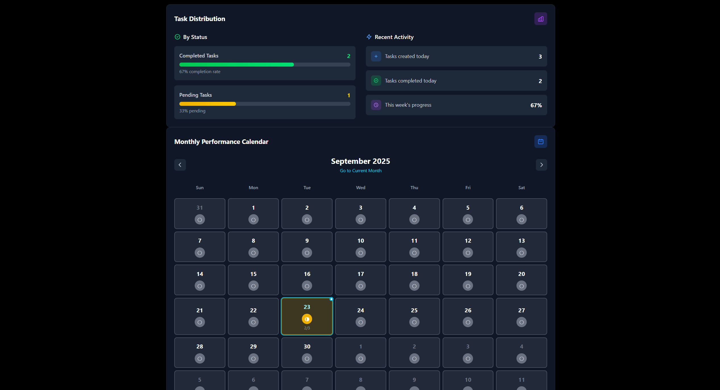Viewport: 720px width, 390px height.
Task: Click the Wed weekday column header
Action: point(360,188)
